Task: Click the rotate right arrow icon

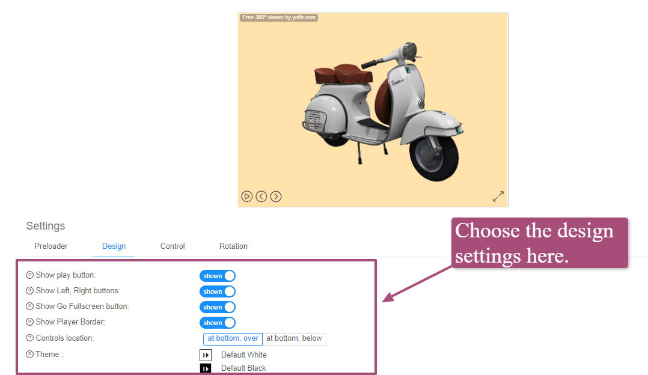Action: (276, 197)
